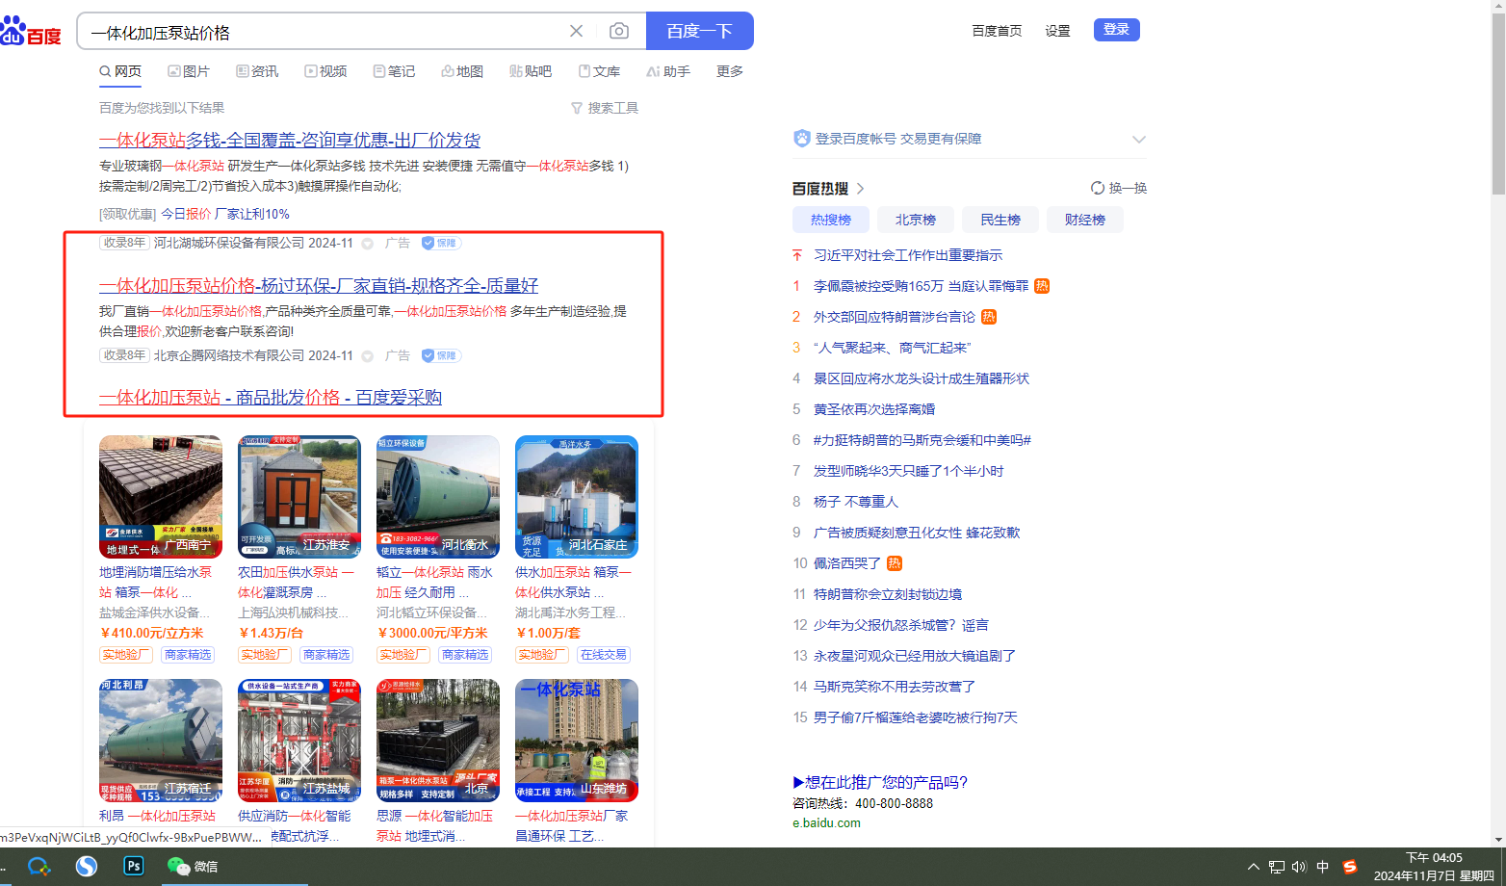Click the e.baidu.com link
This screenshot has height=886, width=1506.
[826, 823]
